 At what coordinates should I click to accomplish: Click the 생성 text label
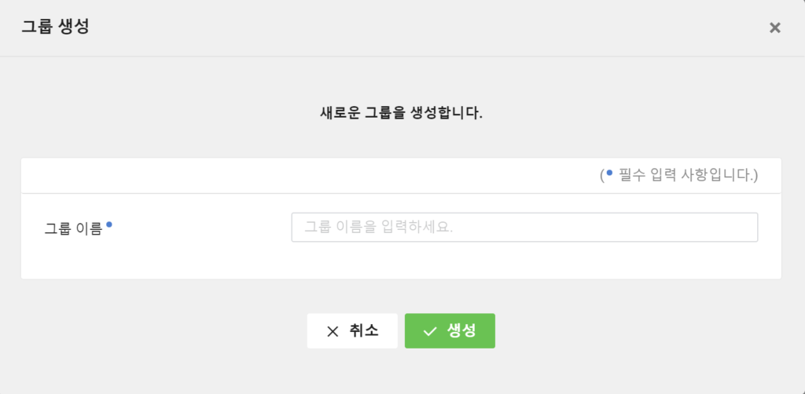point(461,331)
